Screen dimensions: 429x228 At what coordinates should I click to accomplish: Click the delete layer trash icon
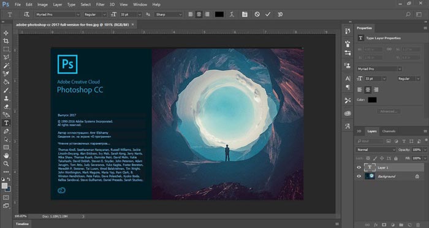point(418,225)
